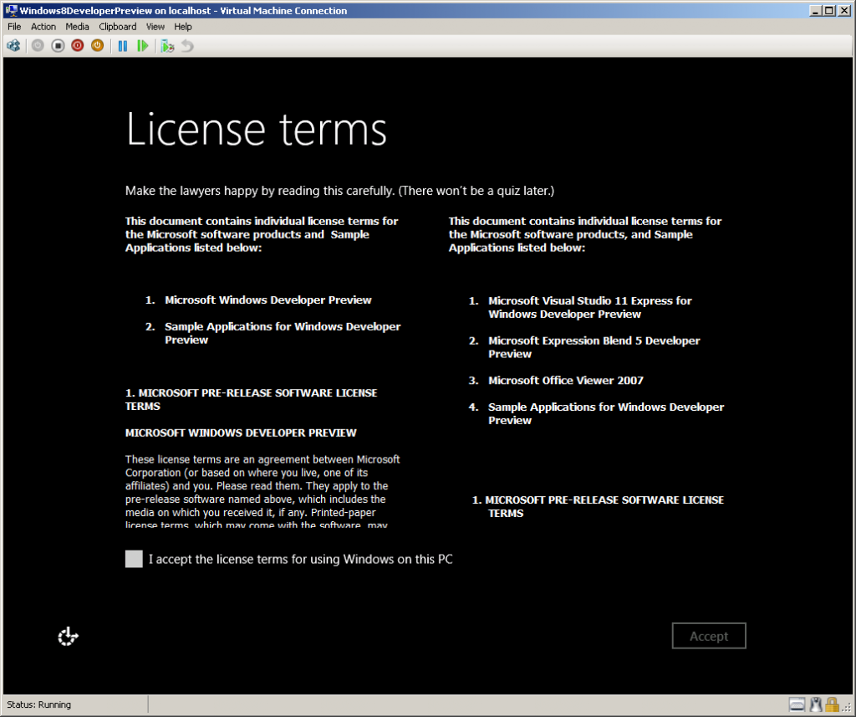Minimize the Virtual Machine Connection window
This screenshot has height=717, width=856.
[815, 10]
